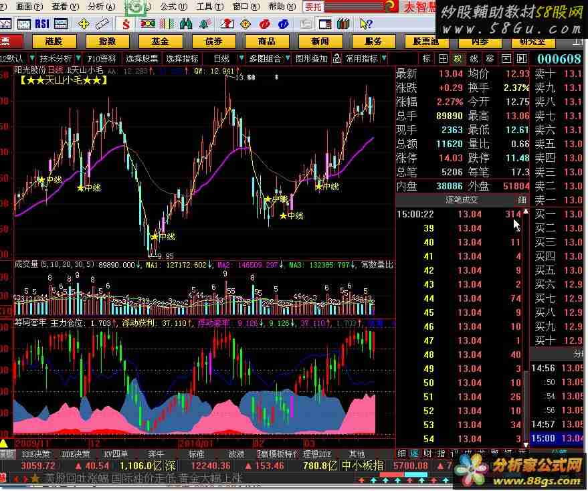Click the traffic light signal icon
This screenshot has width=588, height=491.
(x=148, y=24)
